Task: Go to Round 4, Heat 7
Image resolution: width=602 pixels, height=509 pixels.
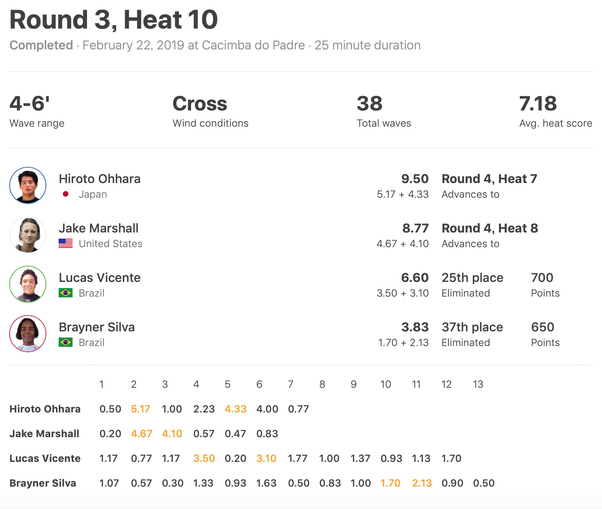Action: [489, 179]
